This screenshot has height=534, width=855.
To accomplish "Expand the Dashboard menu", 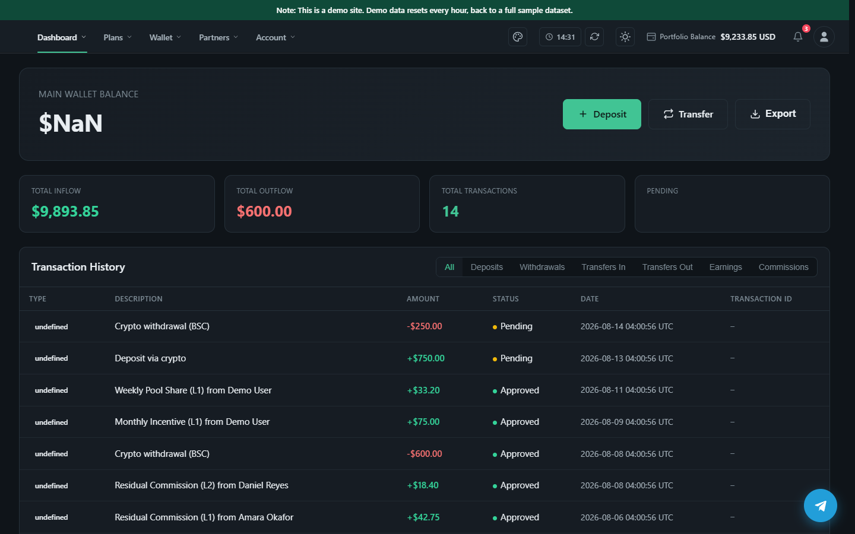I will pyautogui.click(x=62, y=37).
